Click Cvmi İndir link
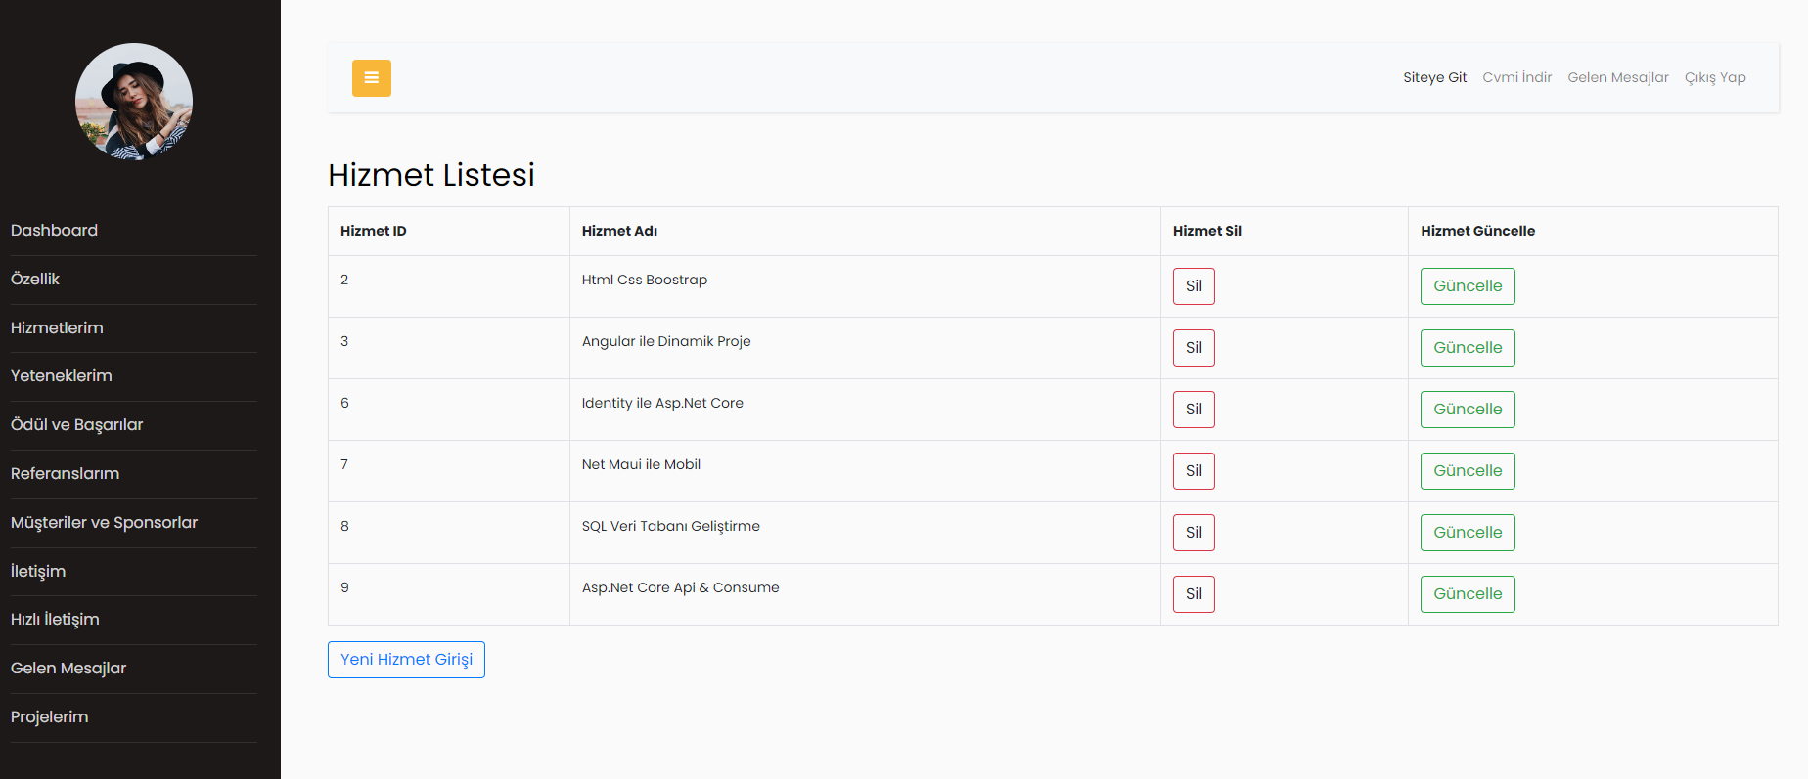The height and width of the screenshot is (779, 1808). 1517,77
